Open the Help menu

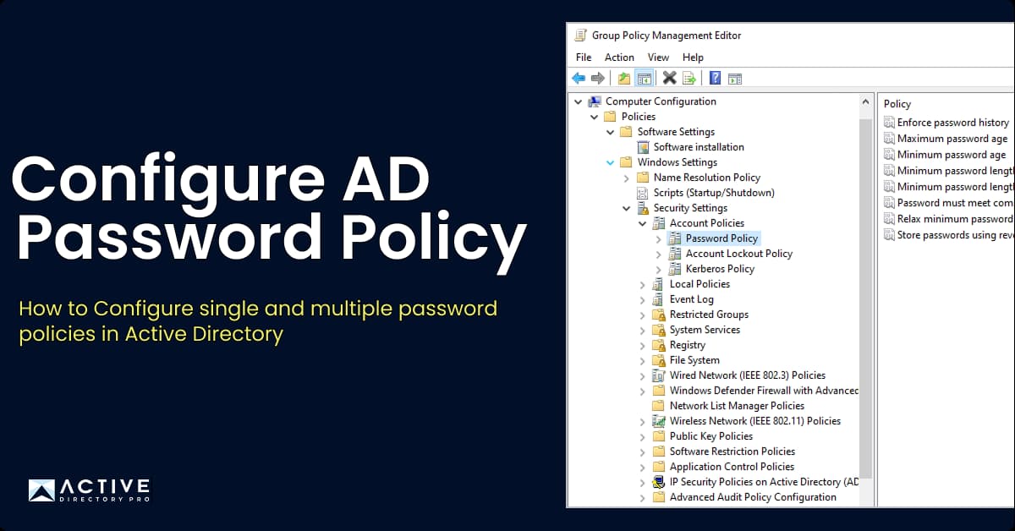point(693,57)
